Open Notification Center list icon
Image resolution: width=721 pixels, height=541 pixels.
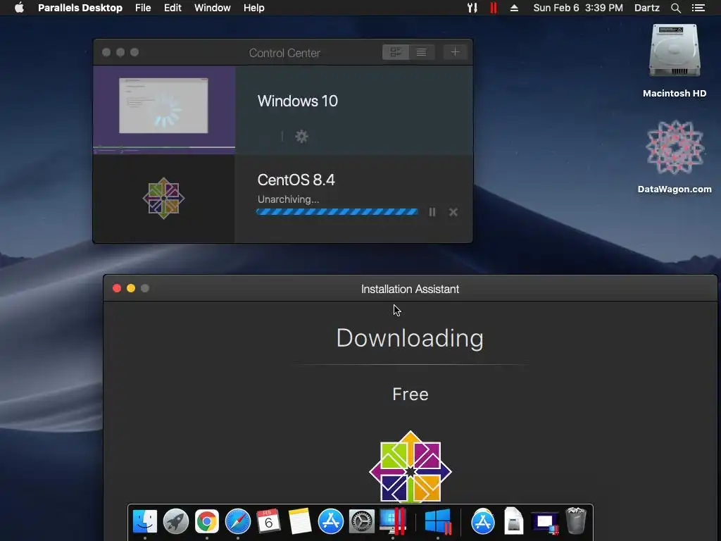tap(698, 8)
